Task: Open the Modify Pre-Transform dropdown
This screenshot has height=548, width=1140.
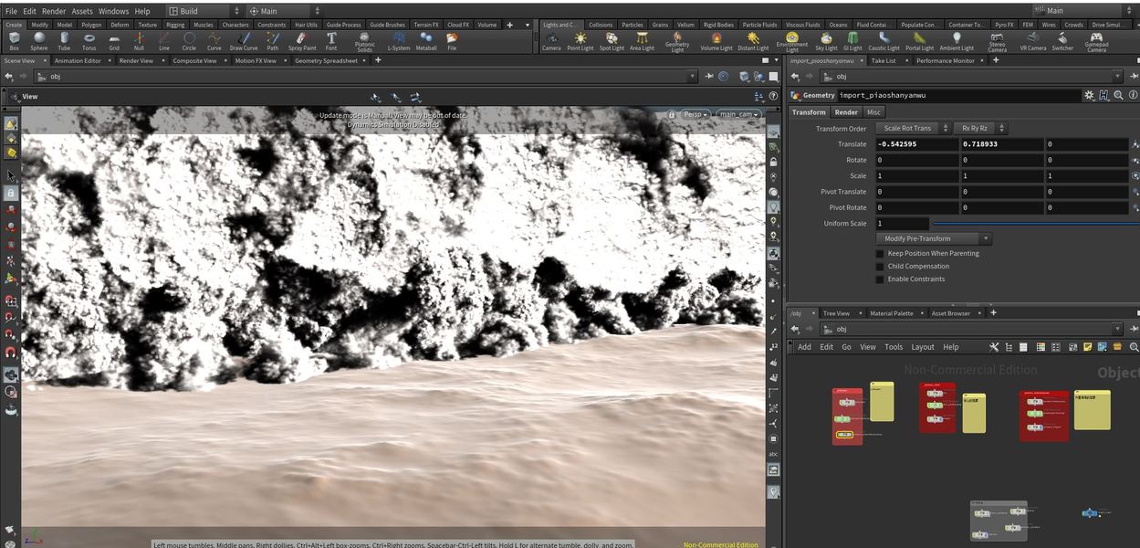Action: pyautogui.click(x=933, y=239)
